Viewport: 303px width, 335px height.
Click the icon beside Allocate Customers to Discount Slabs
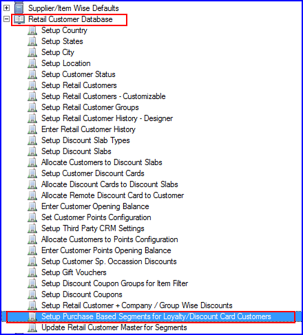tap(32, 162)
